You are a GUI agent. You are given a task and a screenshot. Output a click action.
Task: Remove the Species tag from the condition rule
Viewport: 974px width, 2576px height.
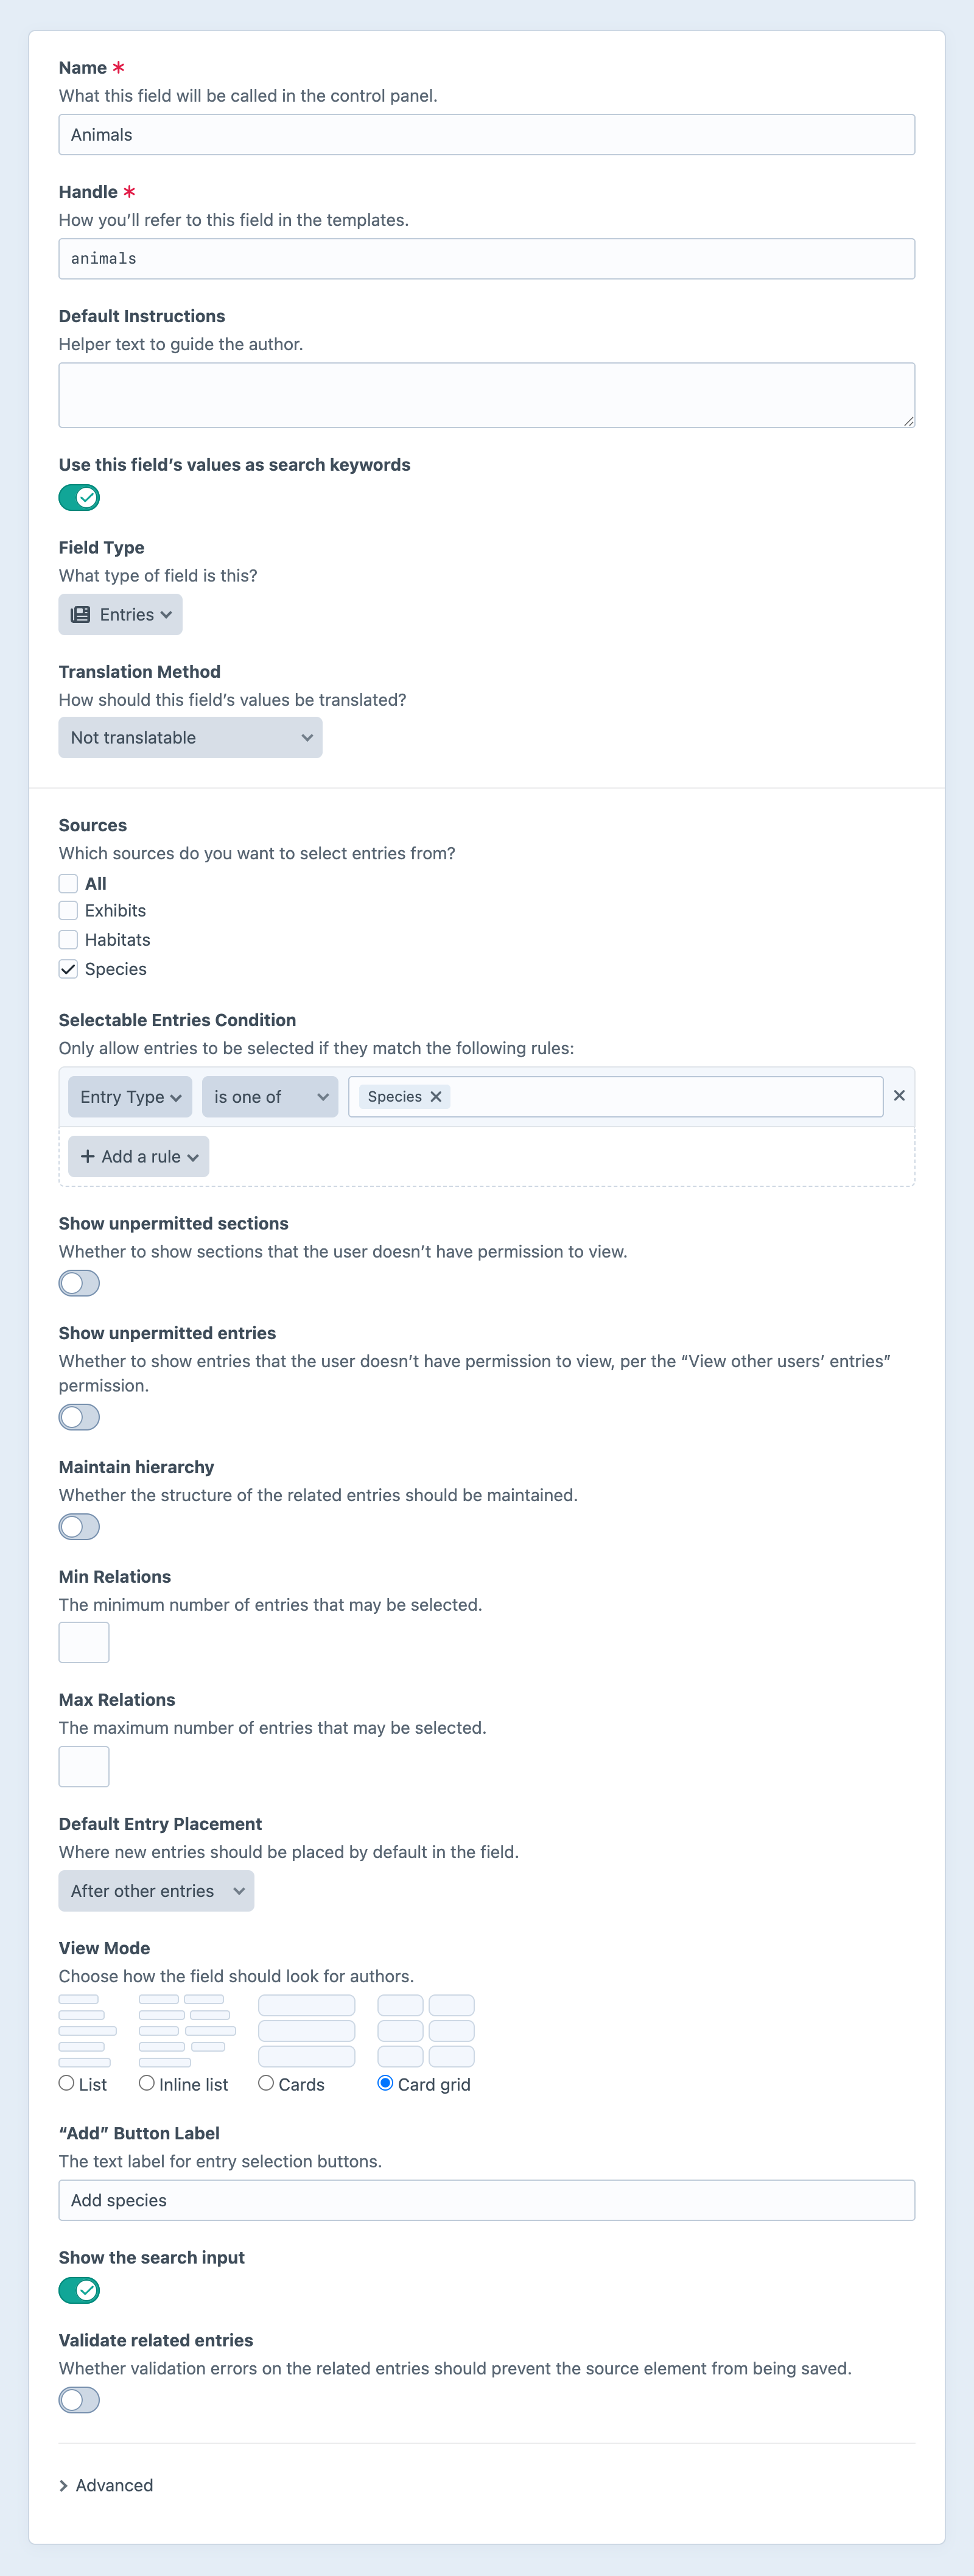point(436,1096)
